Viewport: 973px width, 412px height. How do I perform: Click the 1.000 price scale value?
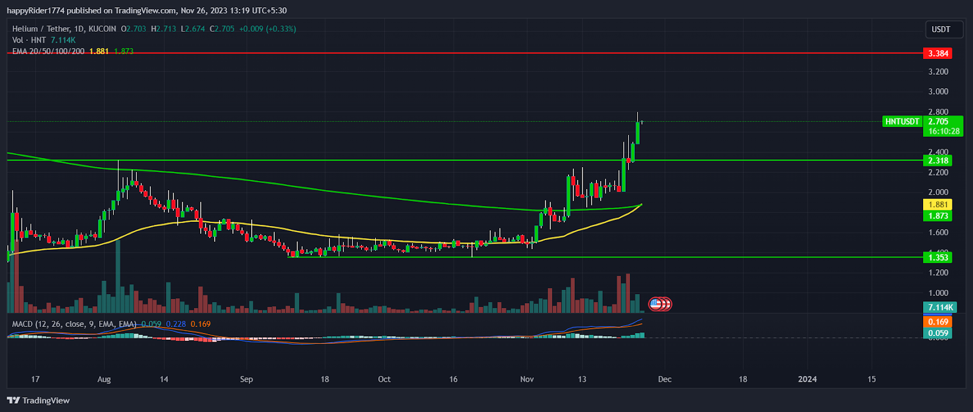(x=938, y=293)
